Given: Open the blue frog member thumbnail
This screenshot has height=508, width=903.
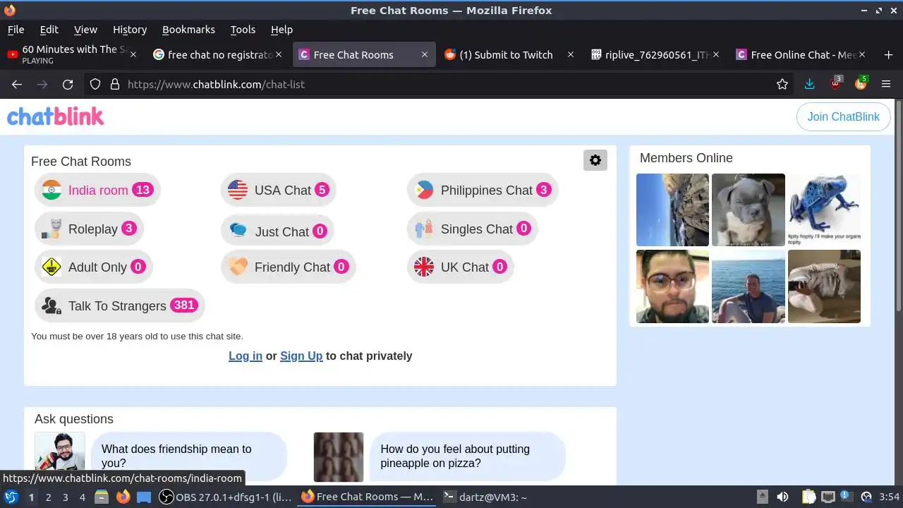Looking at the screenshot, I should [824, 210].
